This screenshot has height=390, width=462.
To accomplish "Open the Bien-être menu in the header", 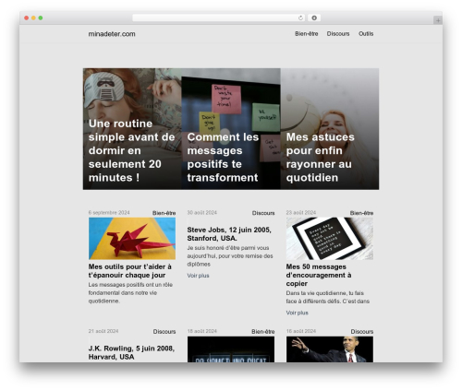I will click(307, 34).
